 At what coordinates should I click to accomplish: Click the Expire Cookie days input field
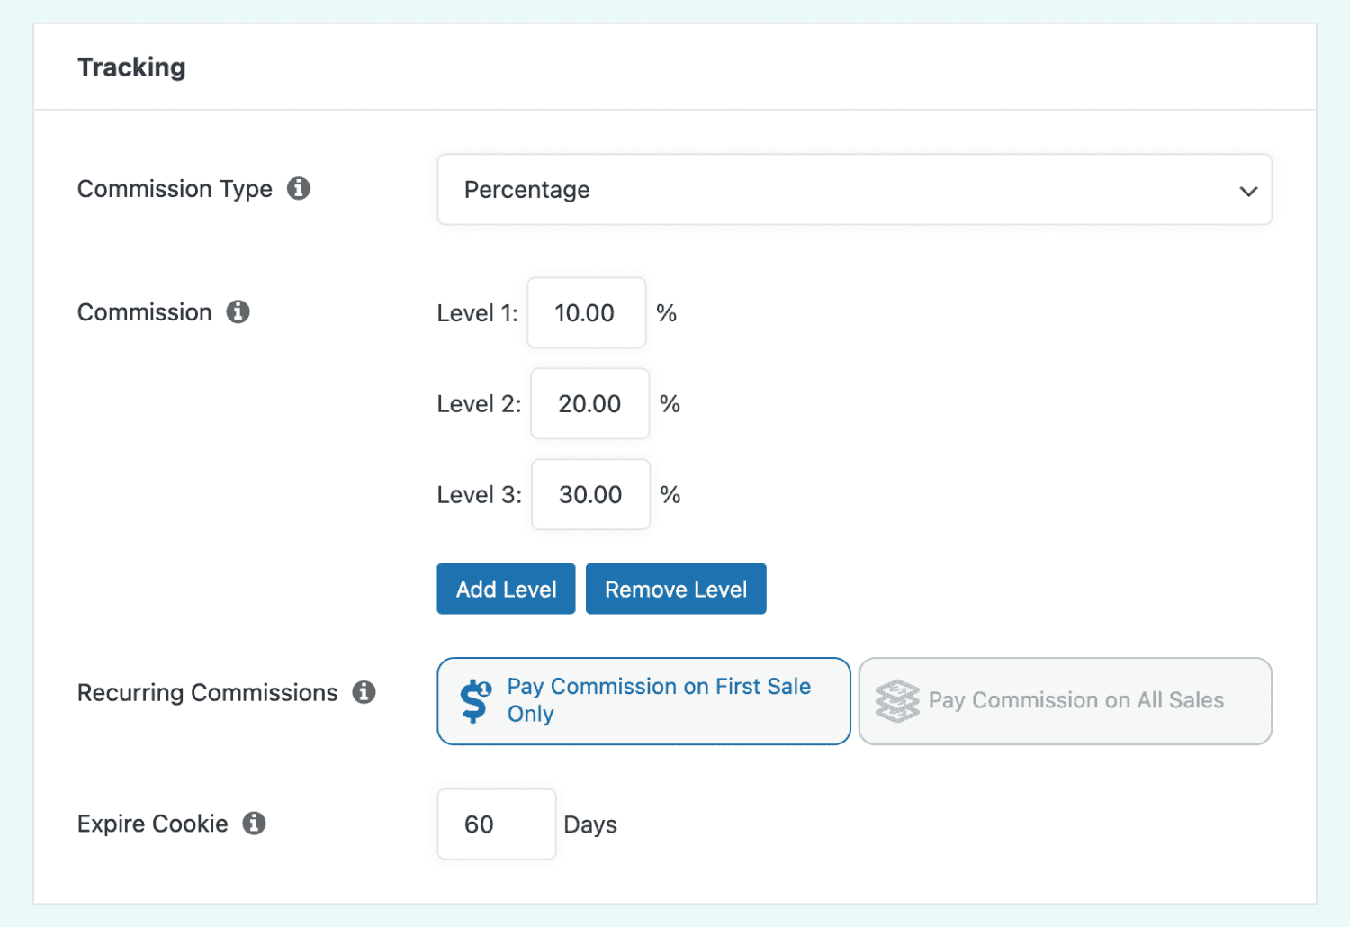tap(496, 823)
